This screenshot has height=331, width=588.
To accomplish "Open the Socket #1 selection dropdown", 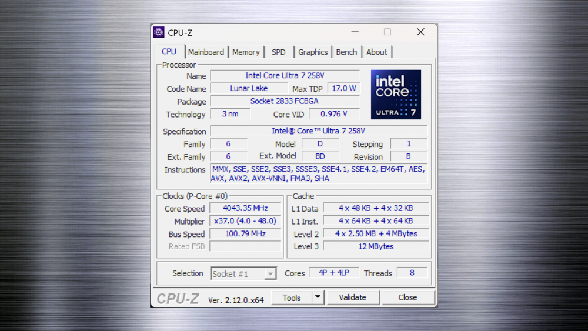I will (243, 273).
